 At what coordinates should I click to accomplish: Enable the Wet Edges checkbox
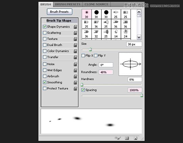point(45,70)
